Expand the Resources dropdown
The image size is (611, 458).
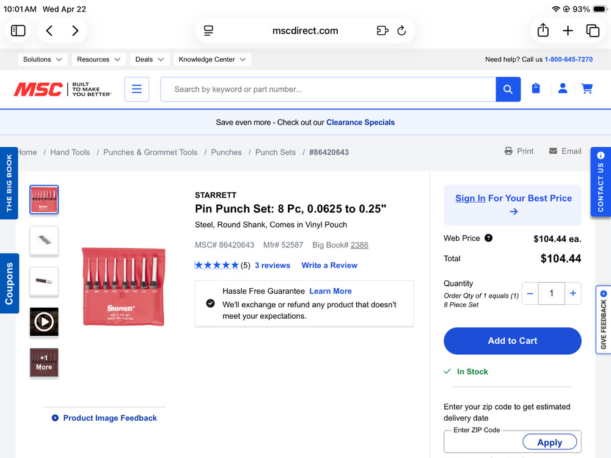pos(98,59)
